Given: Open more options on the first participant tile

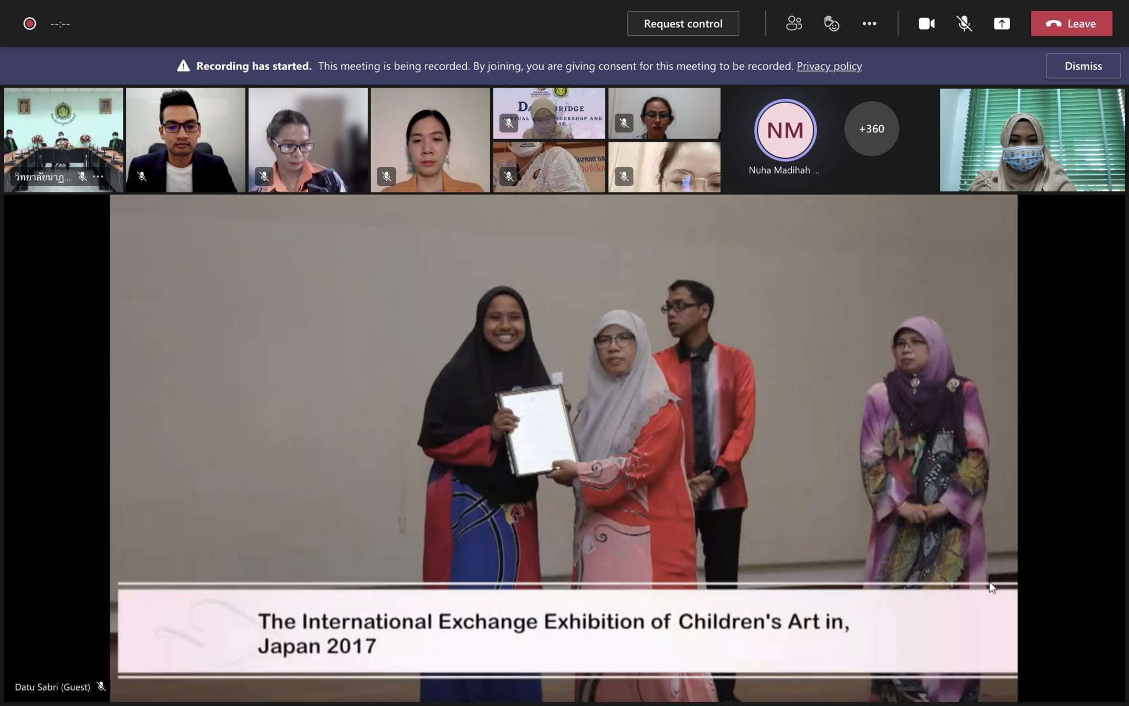Looking at the screenshot, I should click(x=98, y=176).
